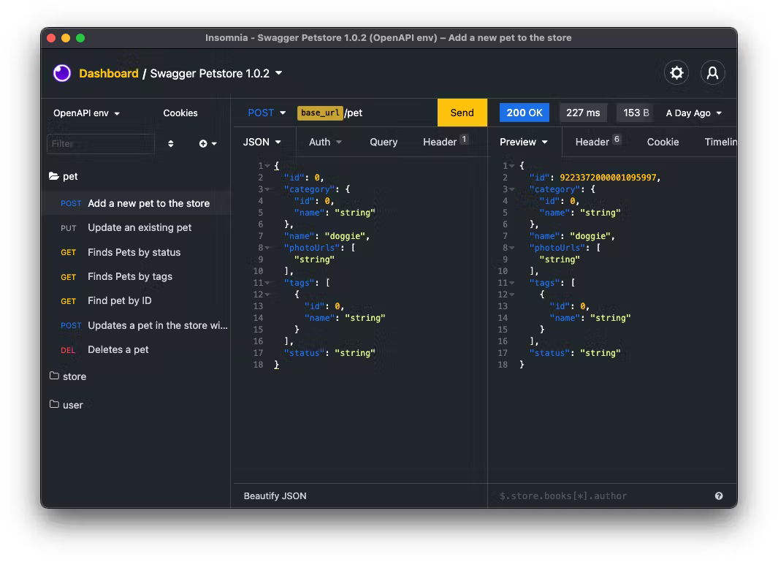Viewport: 778px width, 562px height.
Task: Switch to the request Query tab
Action: coord(384,142)
